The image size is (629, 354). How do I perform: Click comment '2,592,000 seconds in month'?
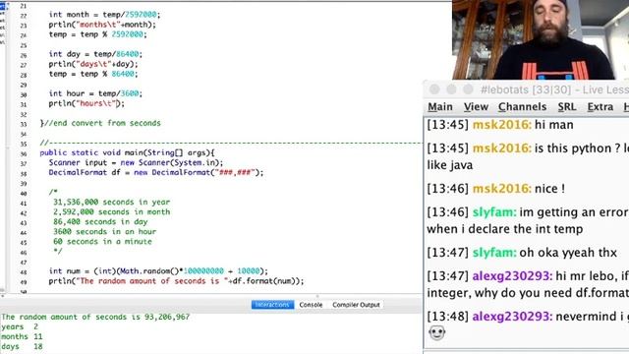click(x=111, y=212)
